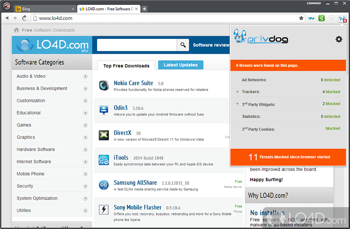The height and width of the screenshot is (229, 350).
Task: Click the LO4D site search field
Action: (136, 45)
